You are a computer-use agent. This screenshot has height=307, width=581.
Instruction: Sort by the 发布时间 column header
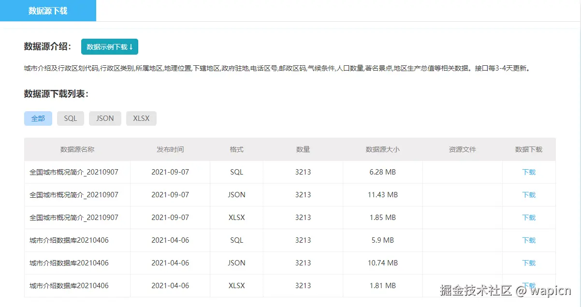[170, 149]
